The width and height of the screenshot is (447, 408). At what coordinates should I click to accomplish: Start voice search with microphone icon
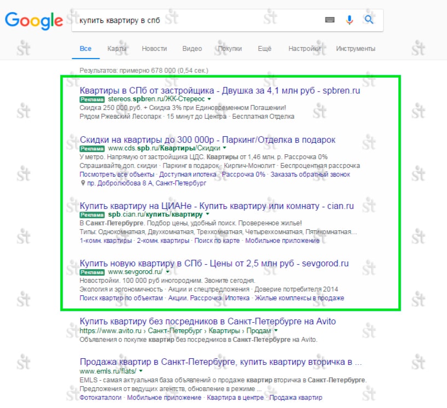click(350, 20)
